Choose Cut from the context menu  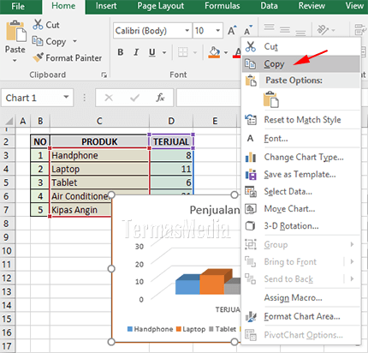[300, 46]
